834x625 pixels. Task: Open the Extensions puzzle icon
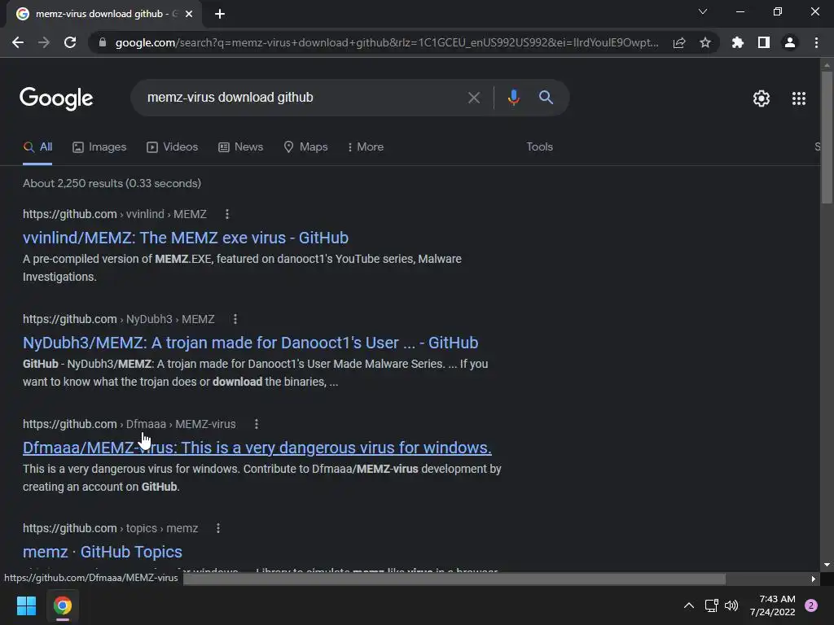coord(737,42)
